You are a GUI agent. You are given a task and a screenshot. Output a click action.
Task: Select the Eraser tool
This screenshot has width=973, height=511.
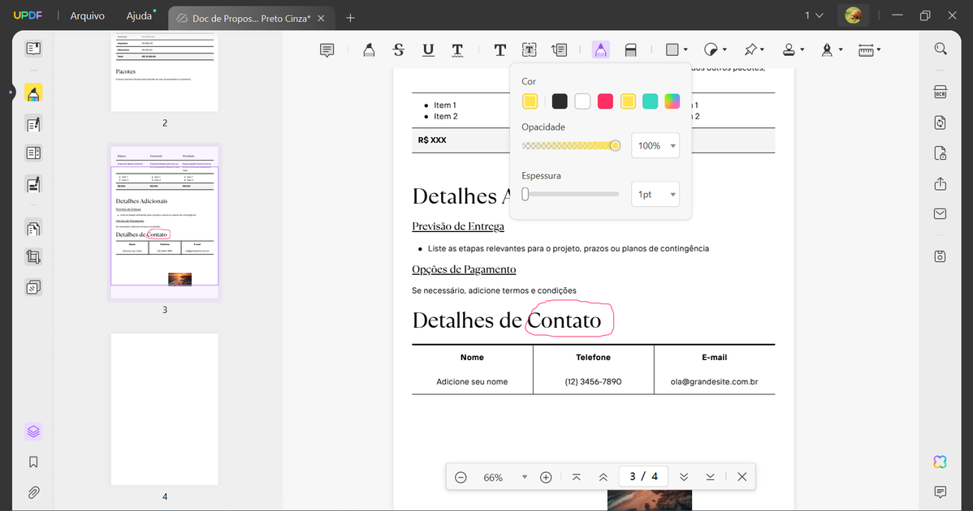(631, 49)
